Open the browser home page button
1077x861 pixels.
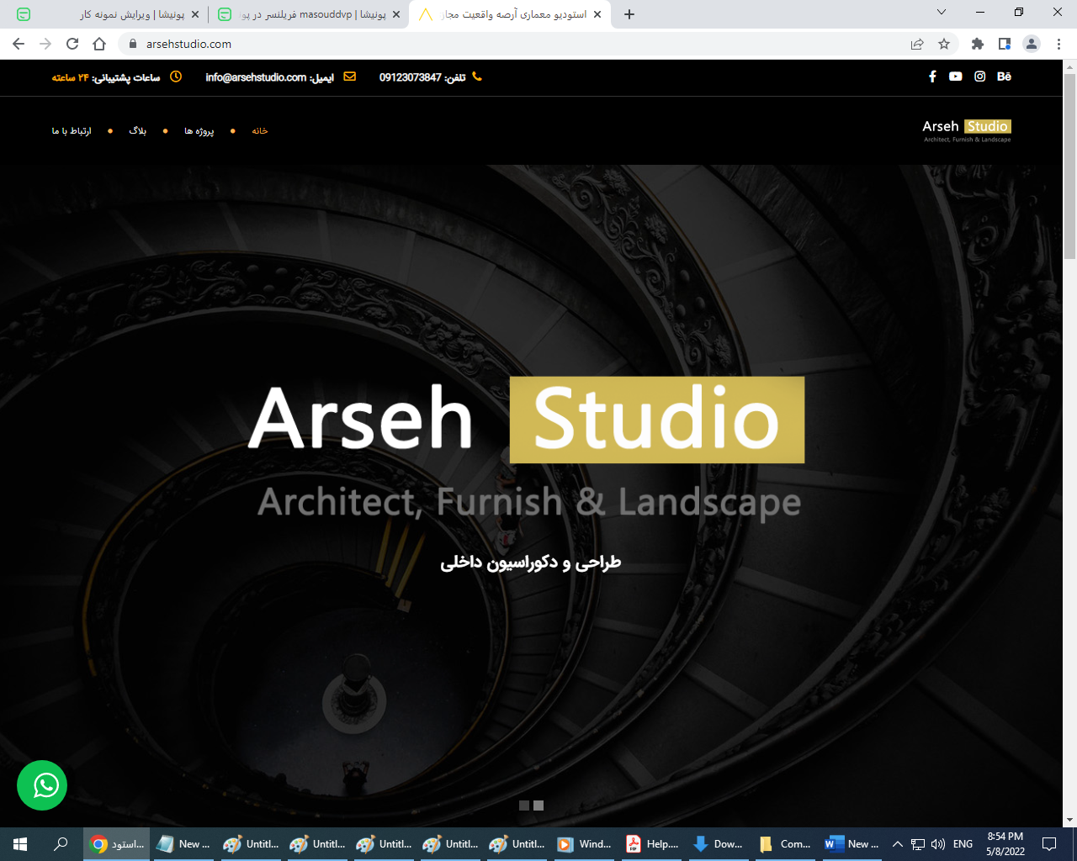coord(99,44)
